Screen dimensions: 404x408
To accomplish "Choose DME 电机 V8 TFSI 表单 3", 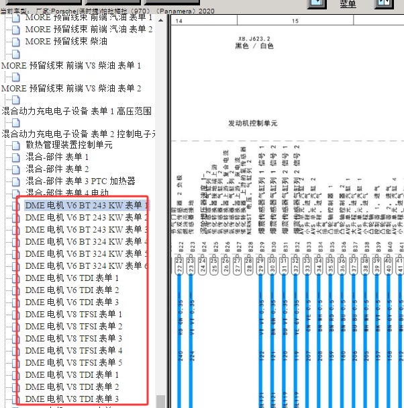I will [x=74, y=339].
